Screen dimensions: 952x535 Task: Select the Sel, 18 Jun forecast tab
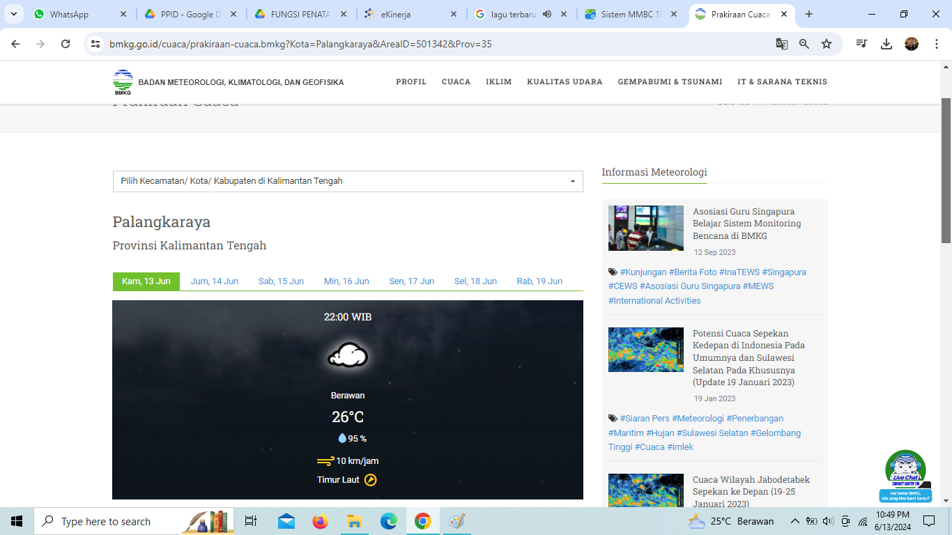coord(475,281)
